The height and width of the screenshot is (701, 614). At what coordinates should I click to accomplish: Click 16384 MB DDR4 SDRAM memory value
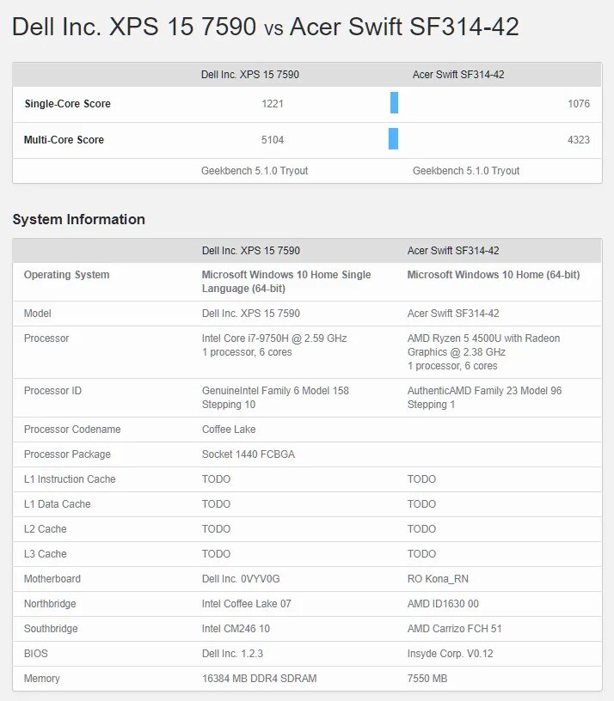259,679
